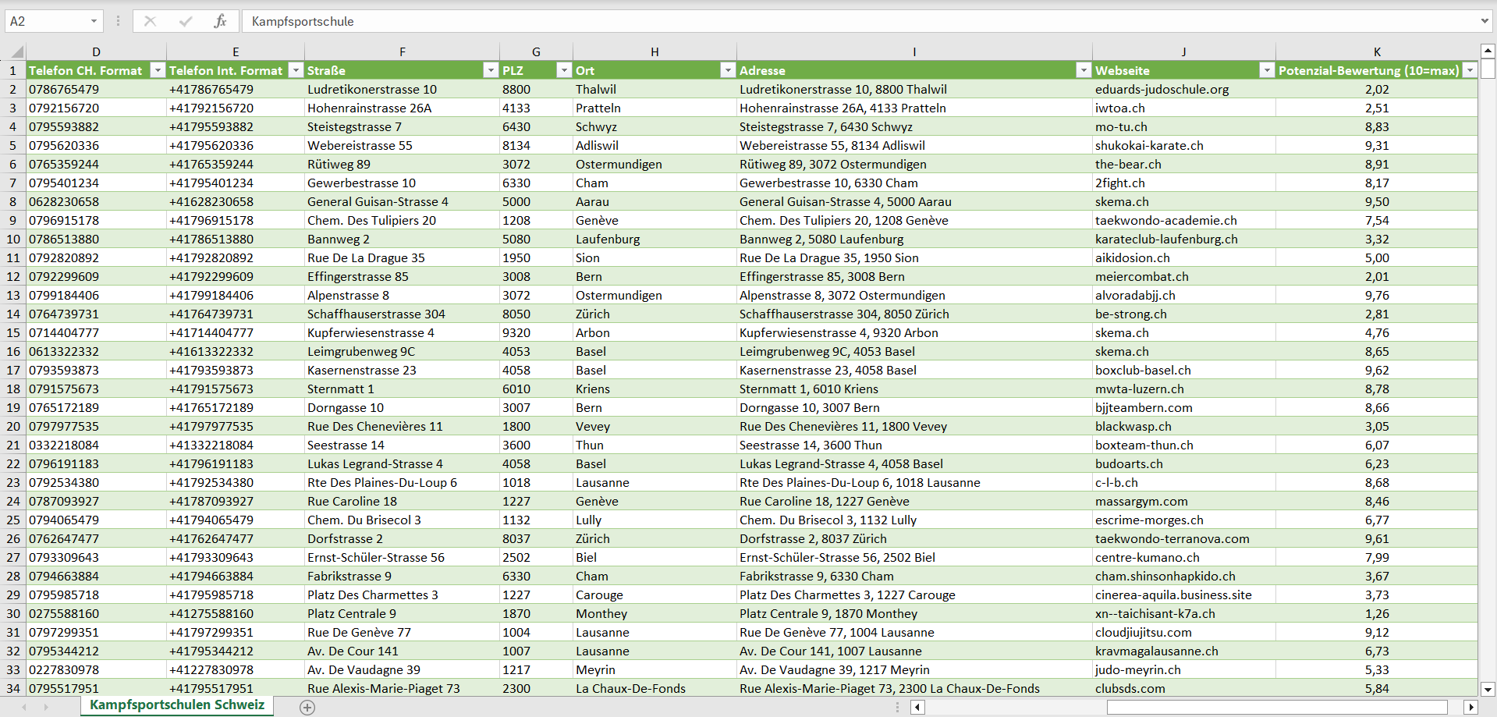
Task: Click the Insert Function fx icon
Action: tap(220, 21)
